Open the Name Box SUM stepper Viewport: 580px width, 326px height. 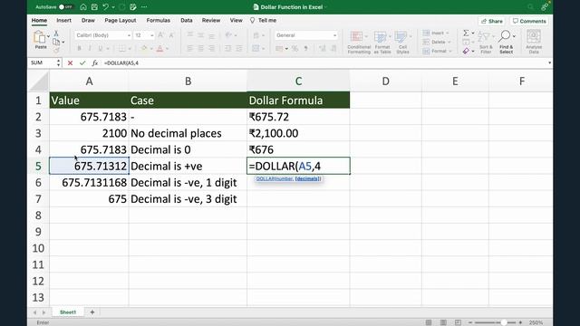click(58, 63)
